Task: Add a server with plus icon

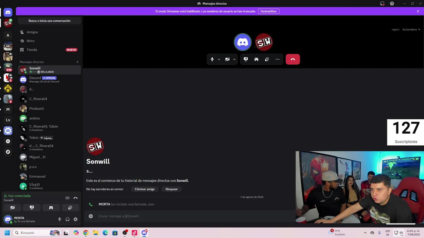Action: (8, 141)
